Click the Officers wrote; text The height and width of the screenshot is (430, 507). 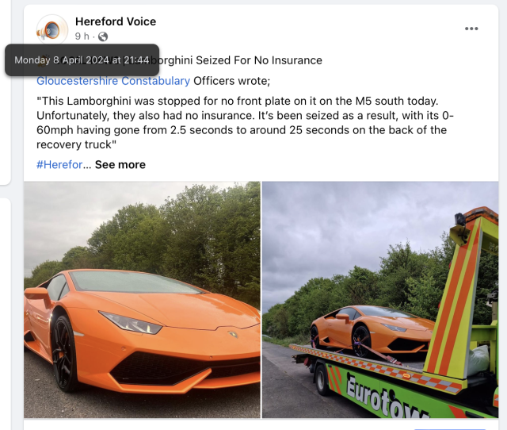pos(231,81)
